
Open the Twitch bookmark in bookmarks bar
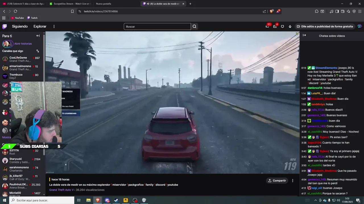32,18
